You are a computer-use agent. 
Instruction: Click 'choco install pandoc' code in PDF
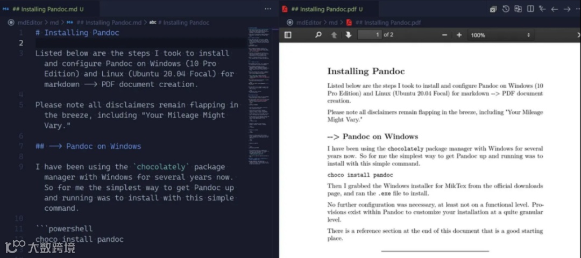pyautogui.click(x=360, y=175)
